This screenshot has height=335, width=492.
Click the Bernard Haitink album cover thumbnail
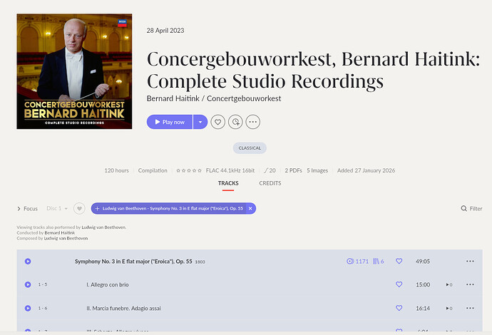[x=74, y=71]
